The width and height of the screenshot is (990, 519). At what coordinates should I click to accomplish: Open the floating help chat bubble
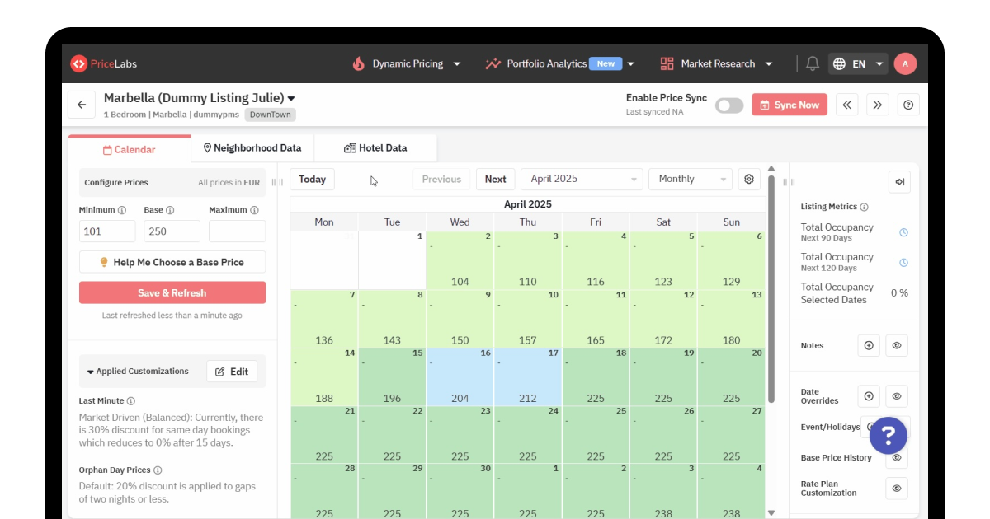tap(889, 435)
